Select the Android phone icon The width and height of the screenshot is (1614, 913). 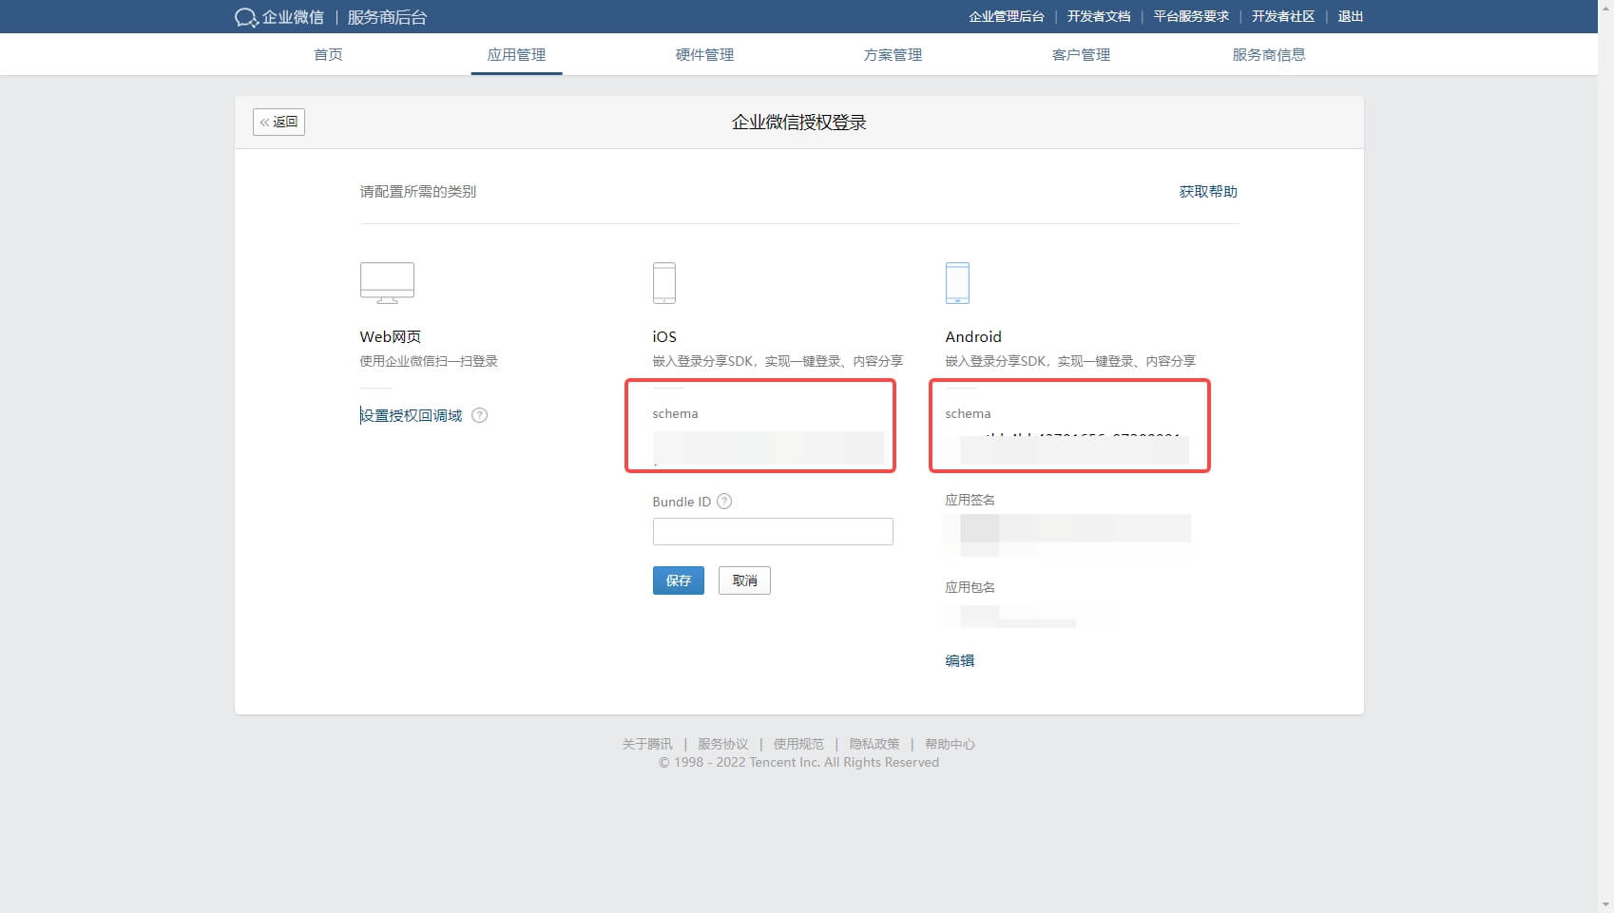pos(957,281)
